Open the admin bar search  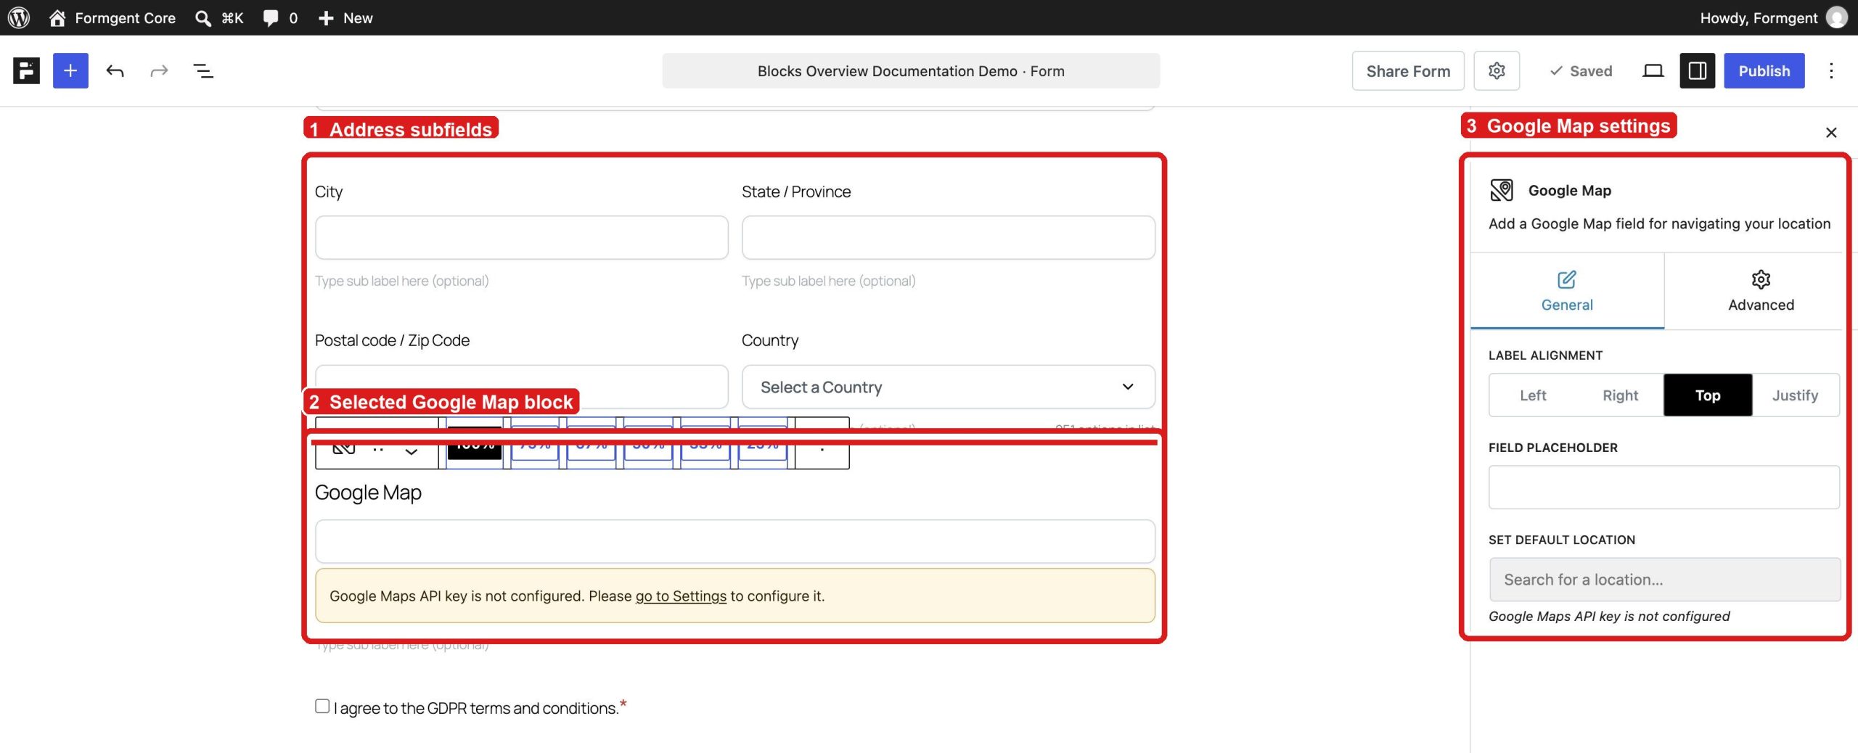pos(219,17)
